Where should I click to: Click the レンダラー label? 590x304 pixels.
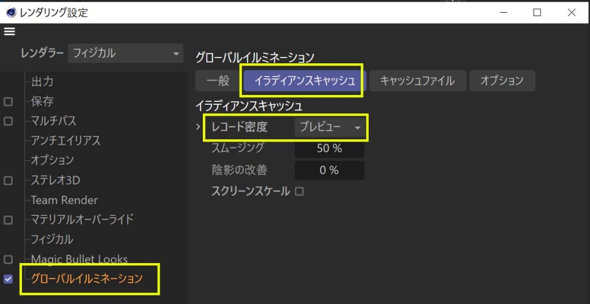coord(43,54)
